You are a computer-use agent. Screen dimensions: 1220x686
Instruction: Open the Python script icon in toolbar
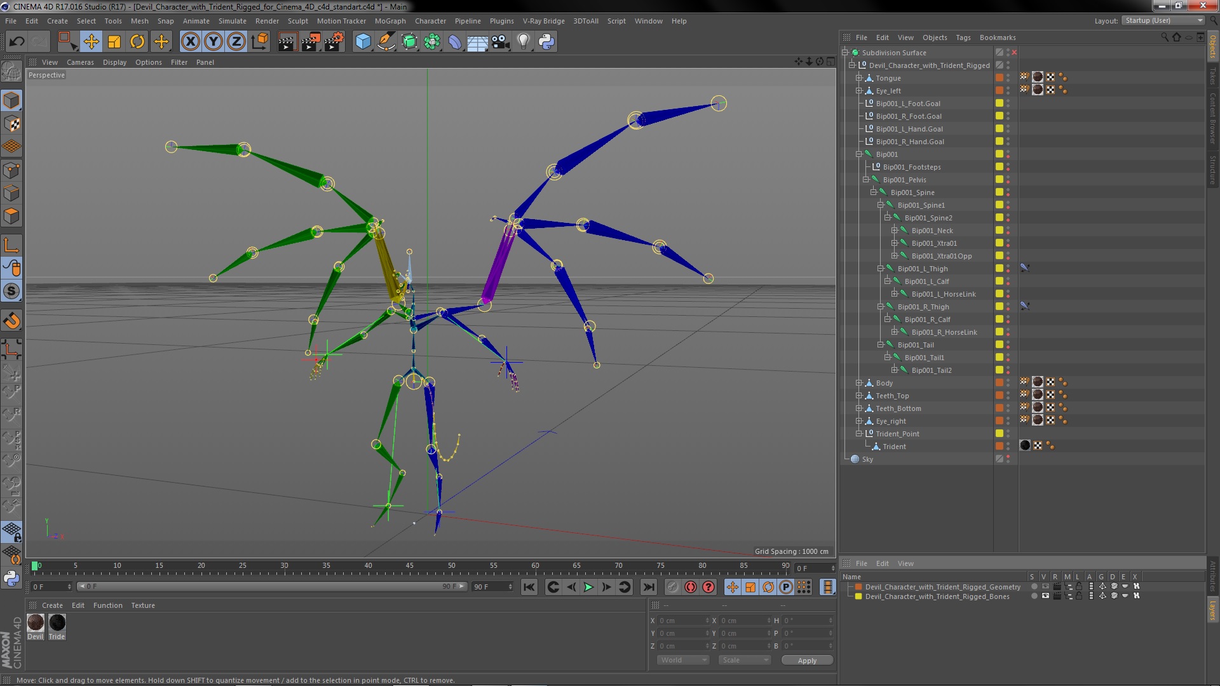point(546,42)
